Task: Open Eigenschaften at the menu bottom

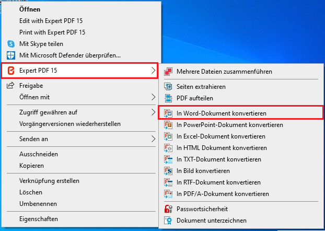Action: 39,219
